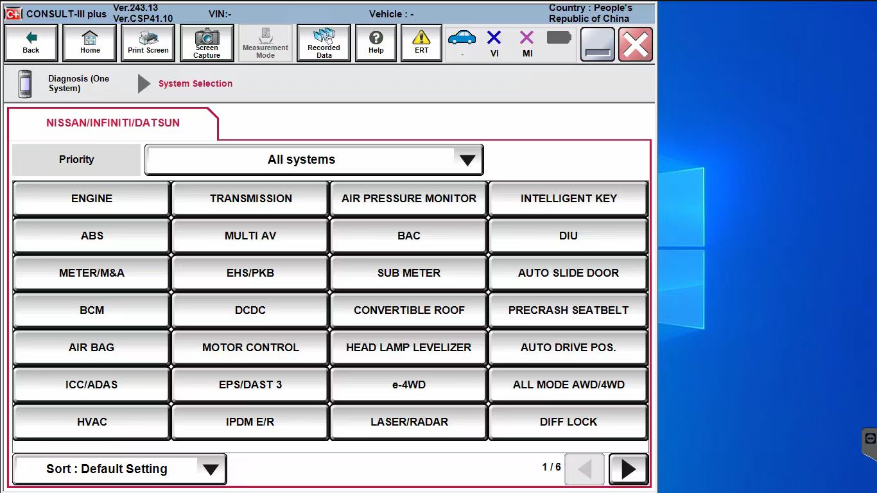This screenshot has height=493, width=877.
Task: Choose AIR PRESSURE MONITOR system
Action: (409, 198)
